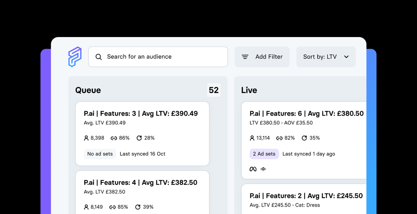Viewport: 417px width, 214px height.
Task: Click the No ad sets tag
Action: pos(100,154)
